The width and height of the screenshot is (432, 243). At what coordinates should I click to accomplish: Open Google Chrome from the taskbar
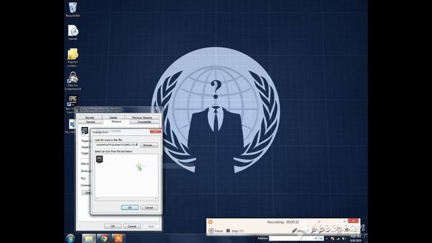pos(103,238)
